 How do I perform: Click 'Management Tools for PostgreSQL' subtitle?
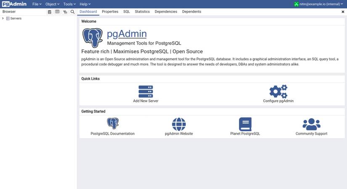pyautogui.click(x=144, y=43)
